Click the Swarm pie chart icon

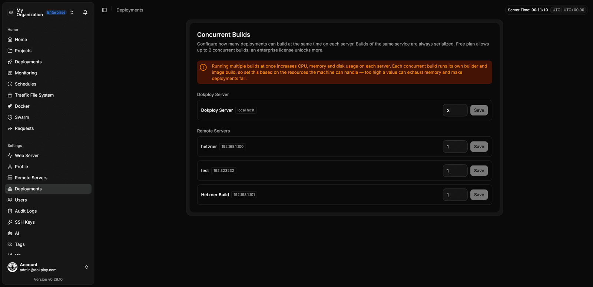click(x=10, y=117)
